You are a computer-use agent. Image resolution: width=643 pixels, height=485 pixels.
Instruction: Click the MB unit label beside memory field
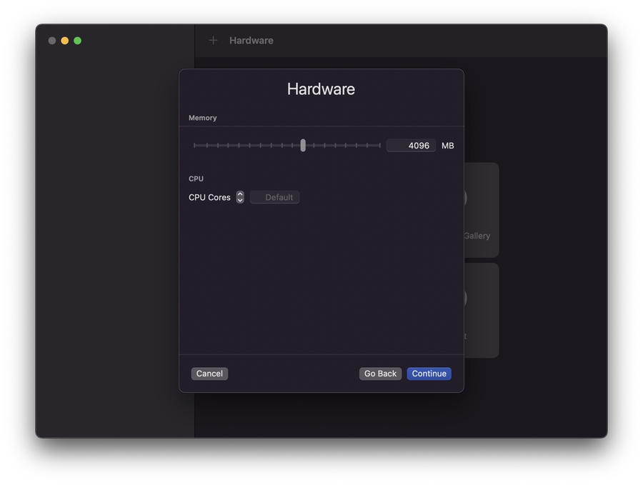tap(447, 146)
